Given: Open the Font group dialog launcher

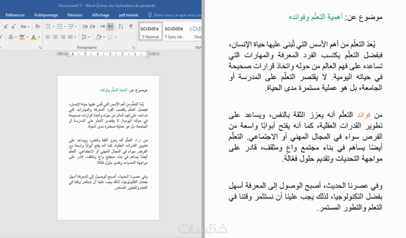Looking at the screenshot, I should 40,48.
